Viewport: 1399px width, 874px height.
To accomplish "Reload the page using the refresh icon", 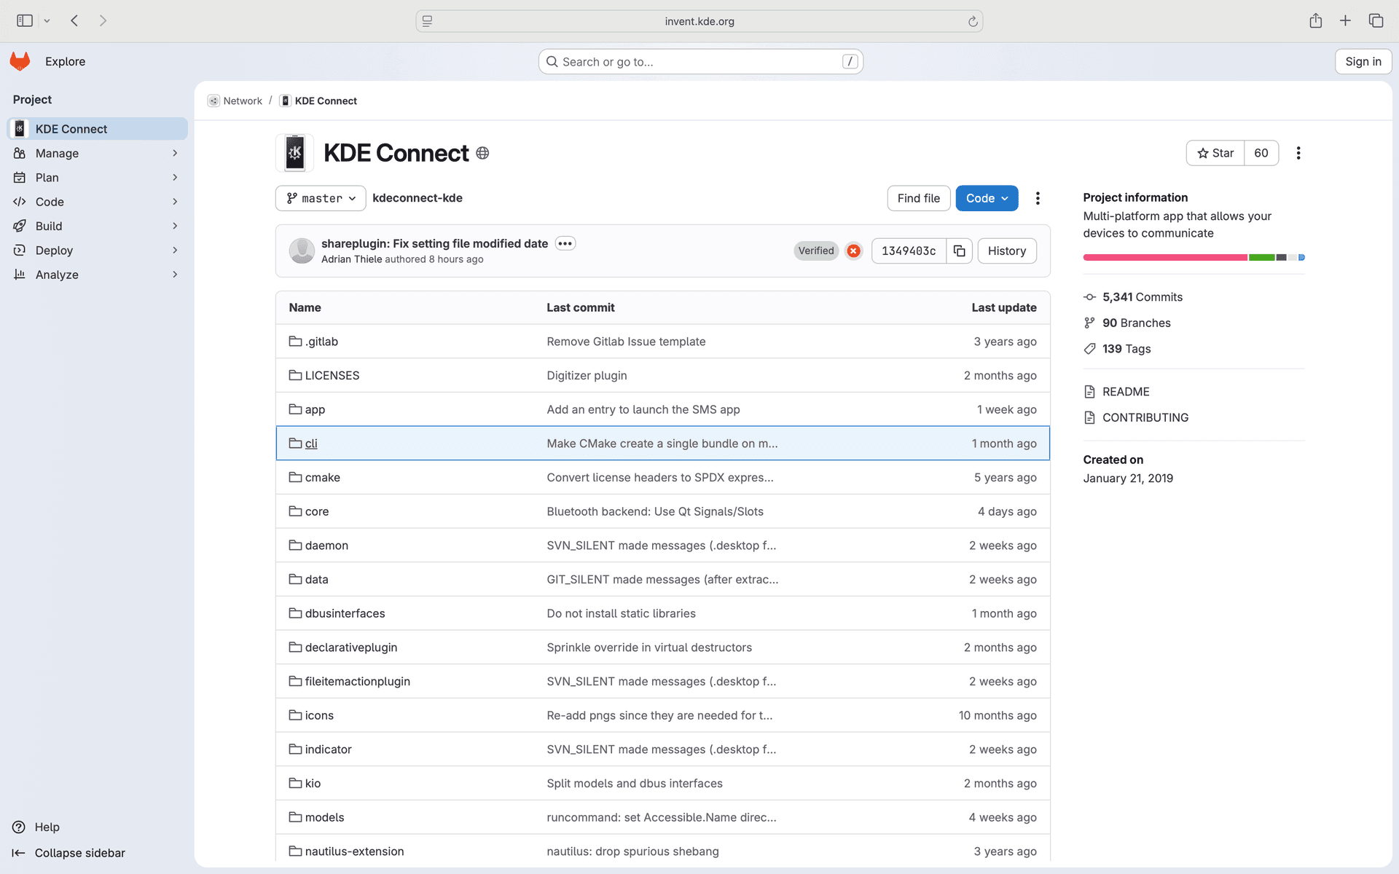I will click(x=973, y=21).
